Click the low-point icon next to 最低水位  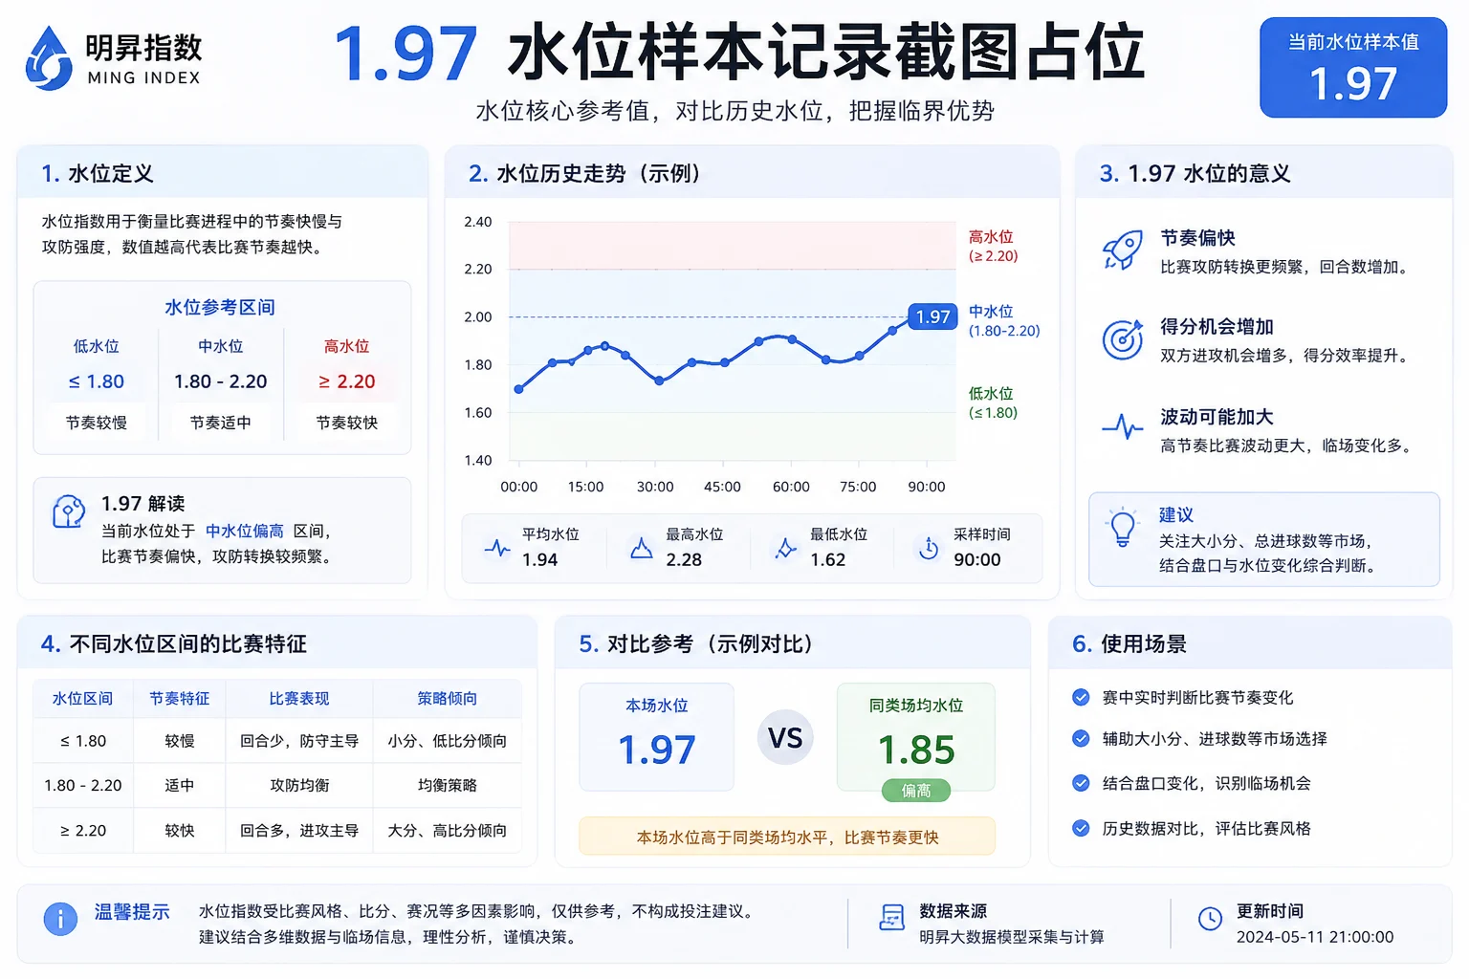[x=785, y=548]
